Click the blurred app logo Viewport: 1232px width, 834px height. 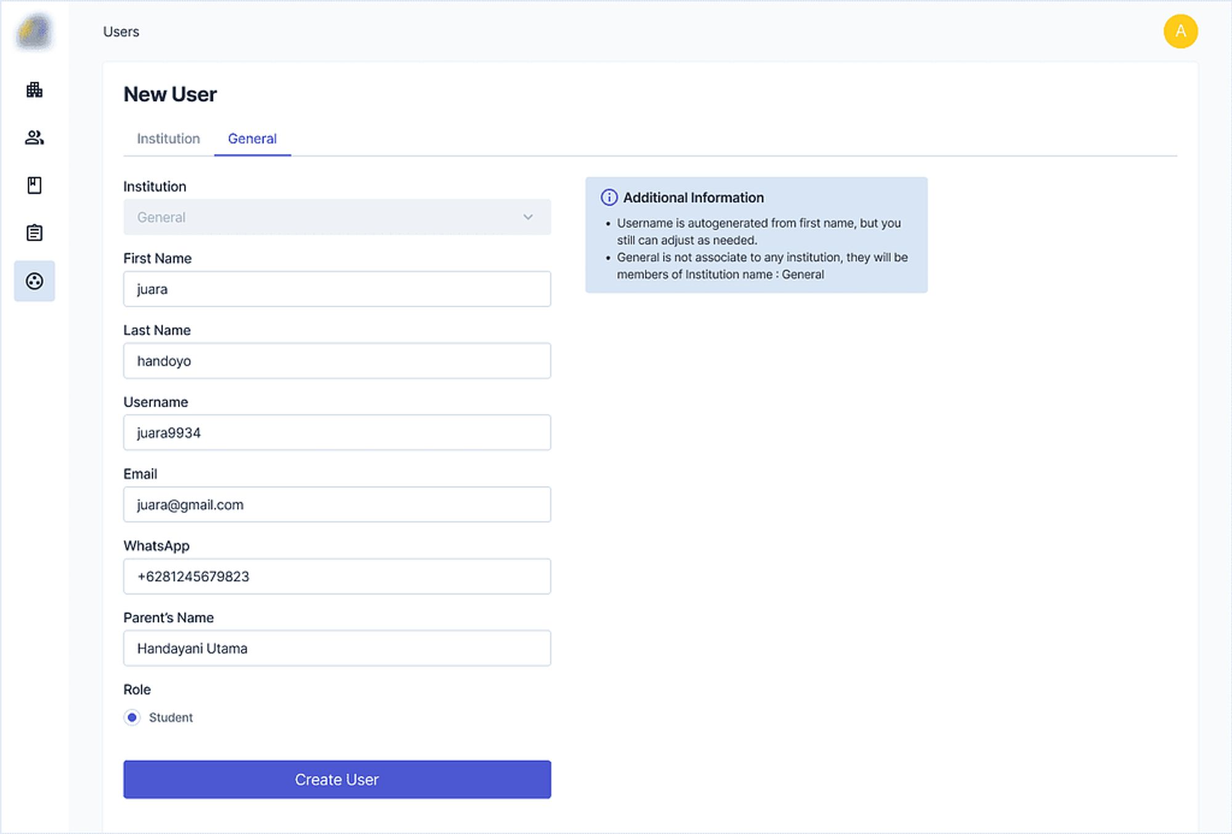coord(34,31)
